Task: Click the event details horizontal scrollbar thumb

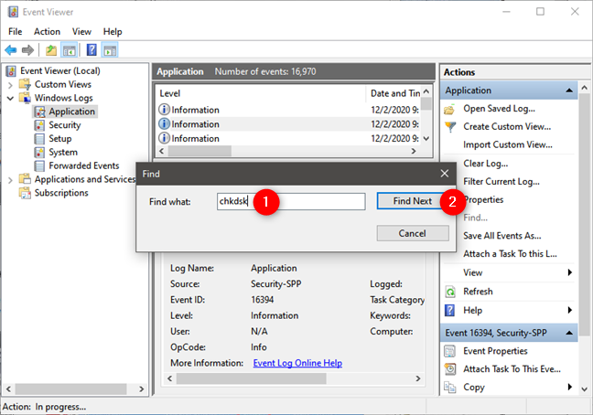Action: 252,378
